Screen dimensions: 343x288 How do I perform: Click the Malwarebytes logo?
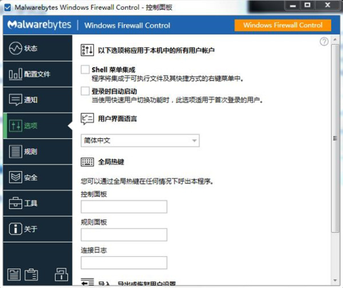39,25
